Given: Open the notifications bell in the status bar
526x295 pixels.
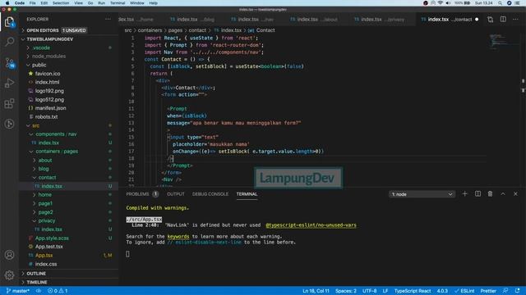Looking at the screenshot, I should point(518,291).
